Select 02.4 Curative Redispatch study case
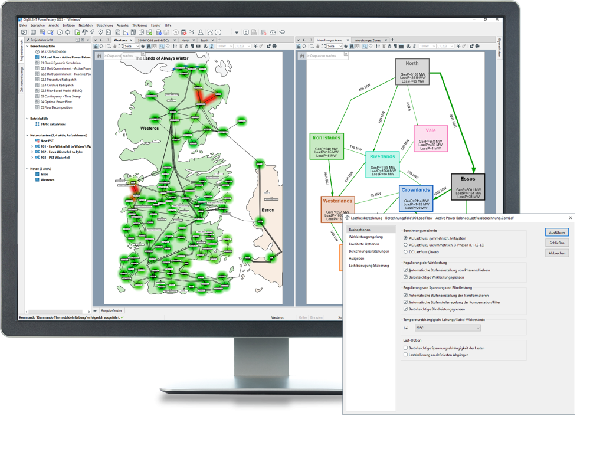590x465 pixels. pos(57,85)
